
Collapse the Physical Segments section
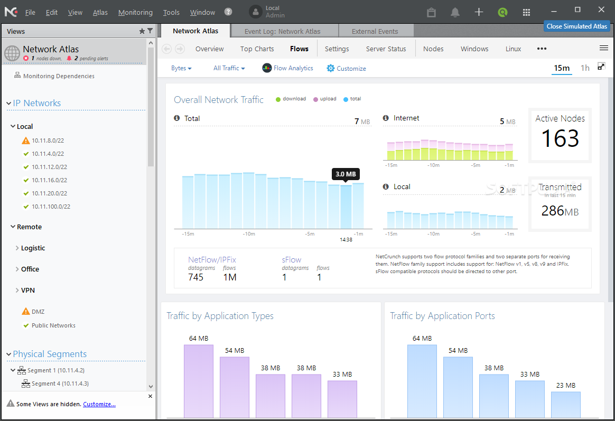(8, 354)
